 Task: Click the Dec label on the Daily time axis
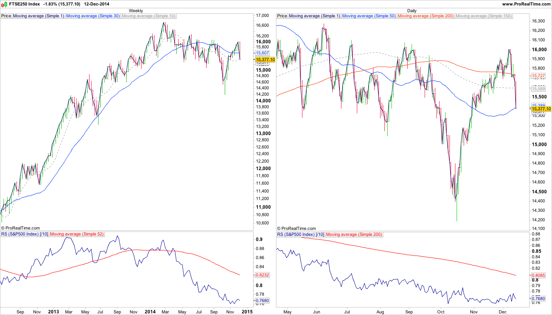[503, 312]
